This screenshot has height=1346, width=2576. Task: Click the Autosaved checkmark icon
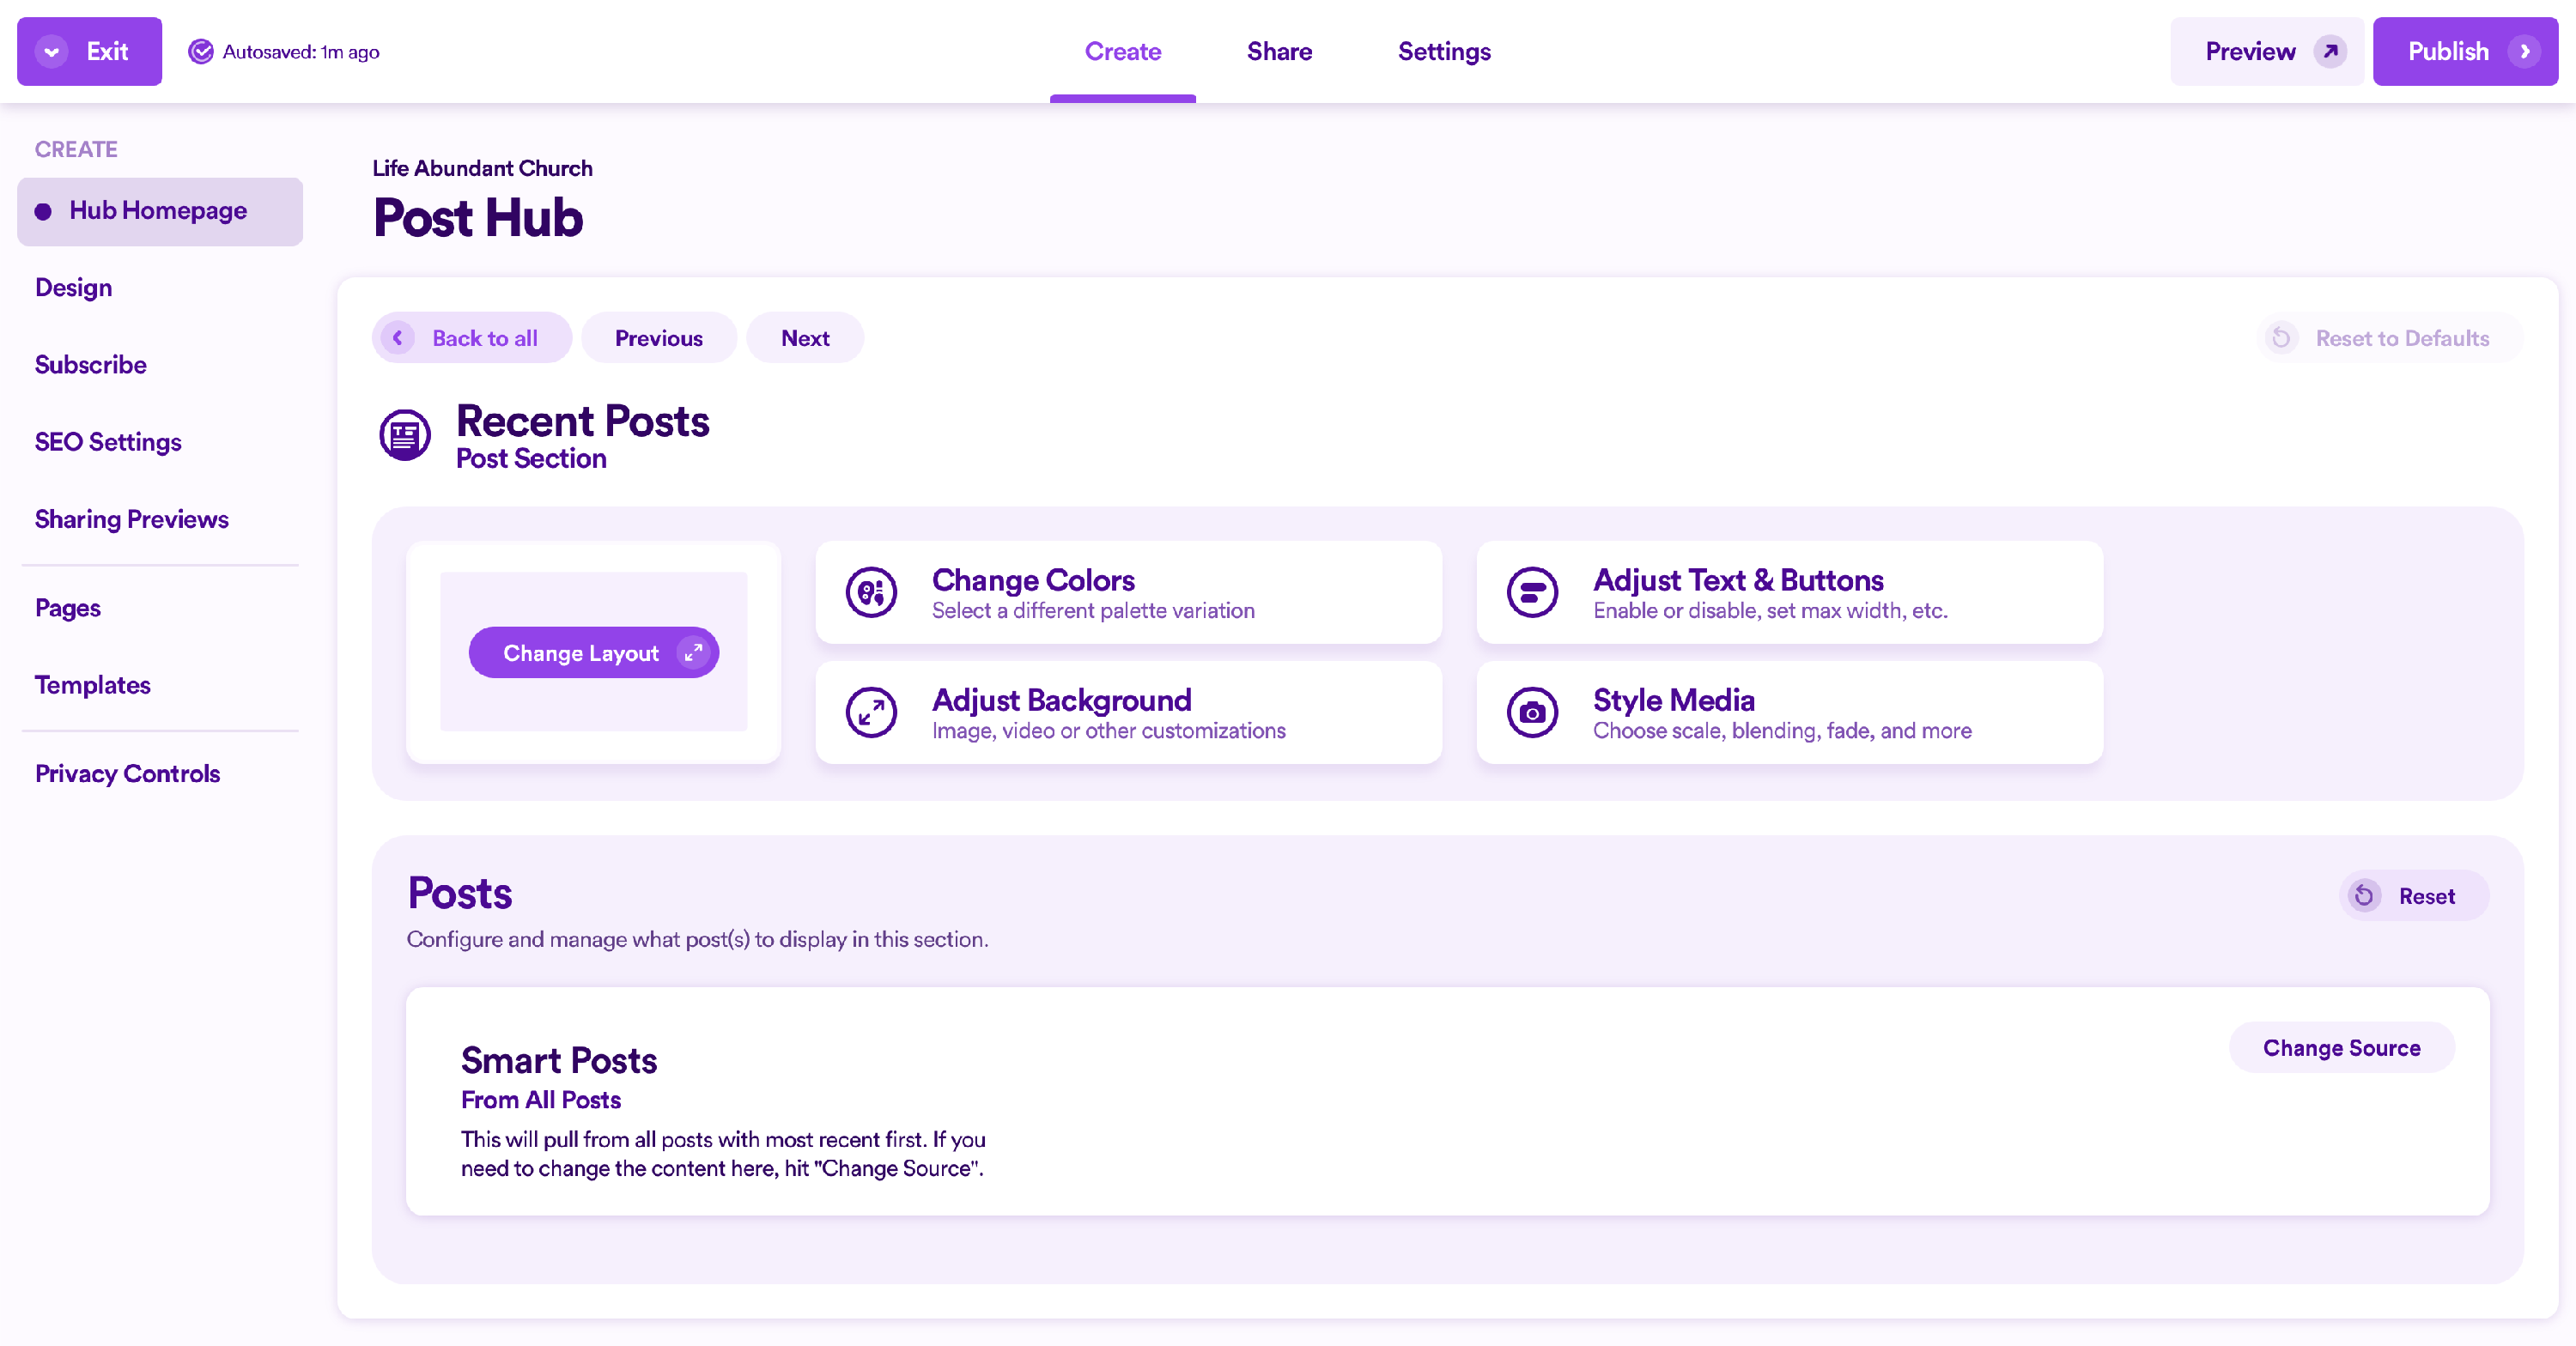[x=201, y=51]
